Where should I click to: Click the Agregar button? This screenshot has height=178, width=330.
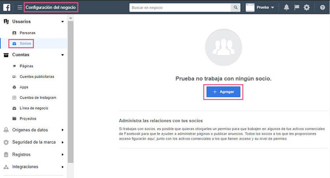223,92
